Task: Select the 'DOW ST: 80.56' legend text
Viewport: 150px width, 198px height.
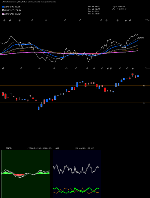Action: [x=12, y=7]
